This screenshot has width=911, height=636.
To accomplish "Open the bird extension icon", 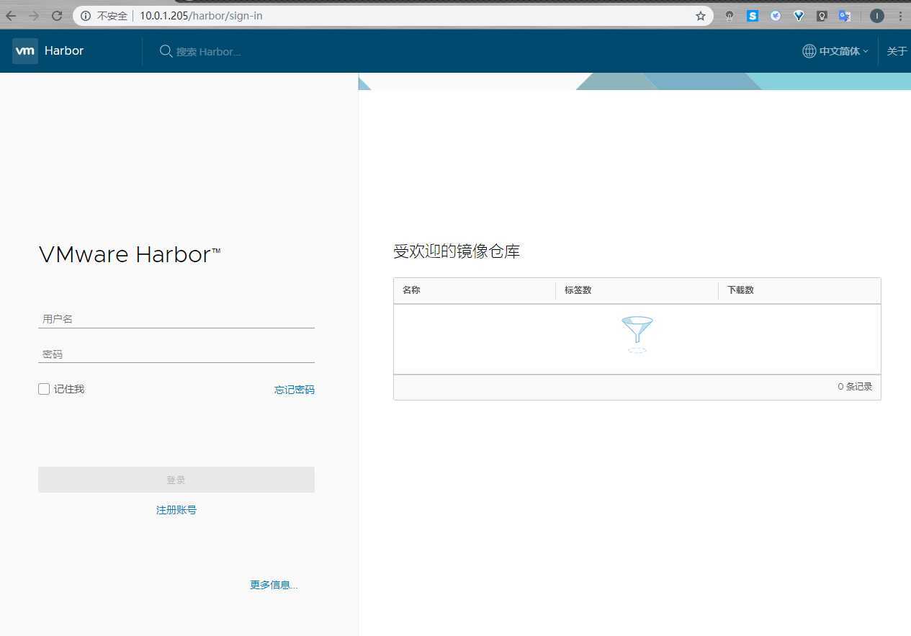I will pyautogui.click(x=776, y=16).
